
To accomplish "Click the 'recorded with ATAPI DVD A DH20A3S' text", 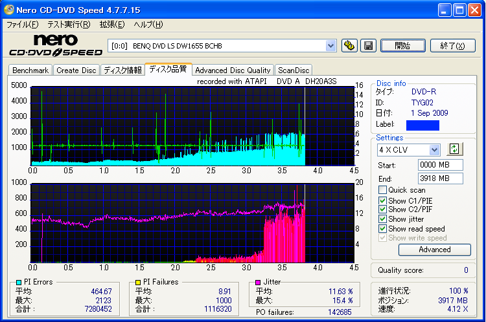I will point(266,81).
